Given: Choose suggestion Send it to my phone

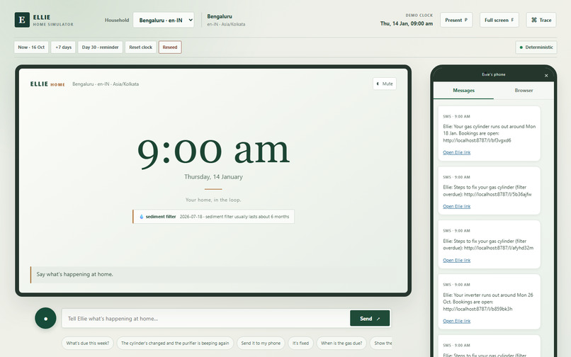Looking at the screenshot, I should (x=261, y=343).
